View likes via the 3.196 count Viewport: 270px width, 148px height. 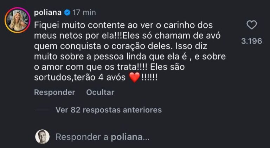[251, 41]
